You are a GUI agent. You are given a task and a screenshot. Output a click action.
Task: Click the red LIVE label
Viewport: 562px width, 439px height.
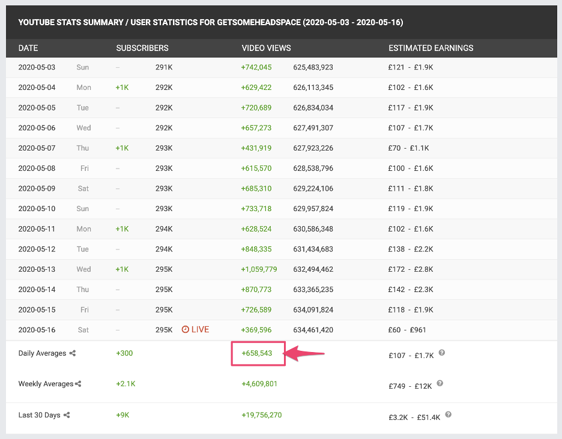tap(201, 329)
